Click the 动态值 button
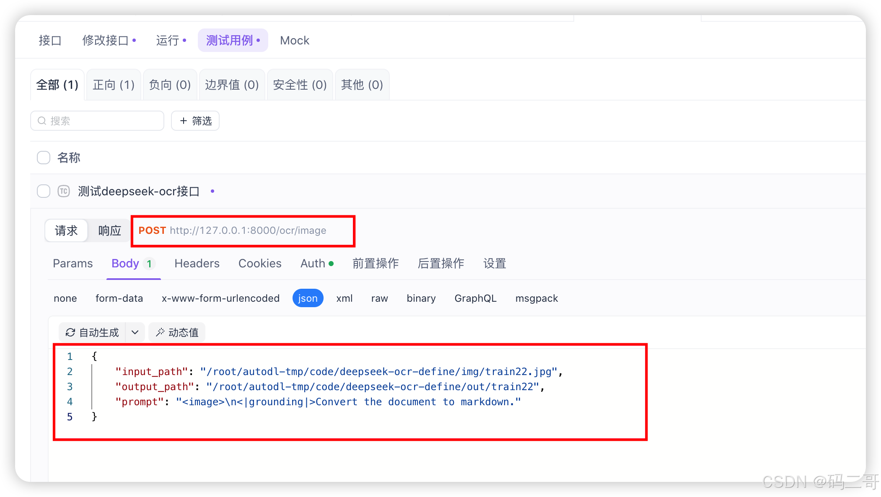881x497 pixels. (x=177, y=332)
